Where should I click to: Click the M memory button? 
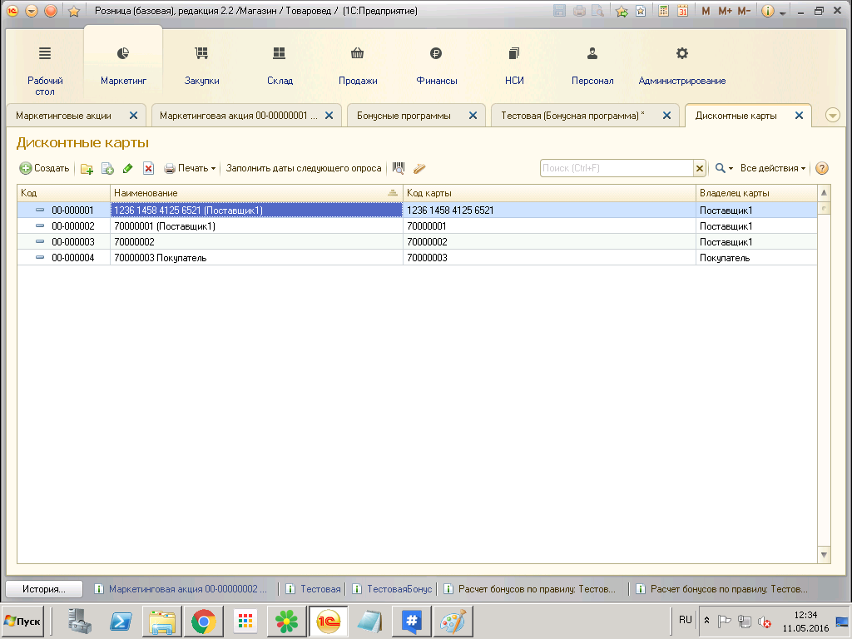pos(706,11)
